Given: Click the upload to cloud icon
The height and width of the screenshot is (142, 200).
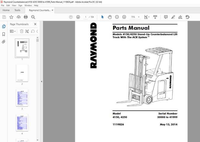Looking at the screenshot, I should [19, 17].
